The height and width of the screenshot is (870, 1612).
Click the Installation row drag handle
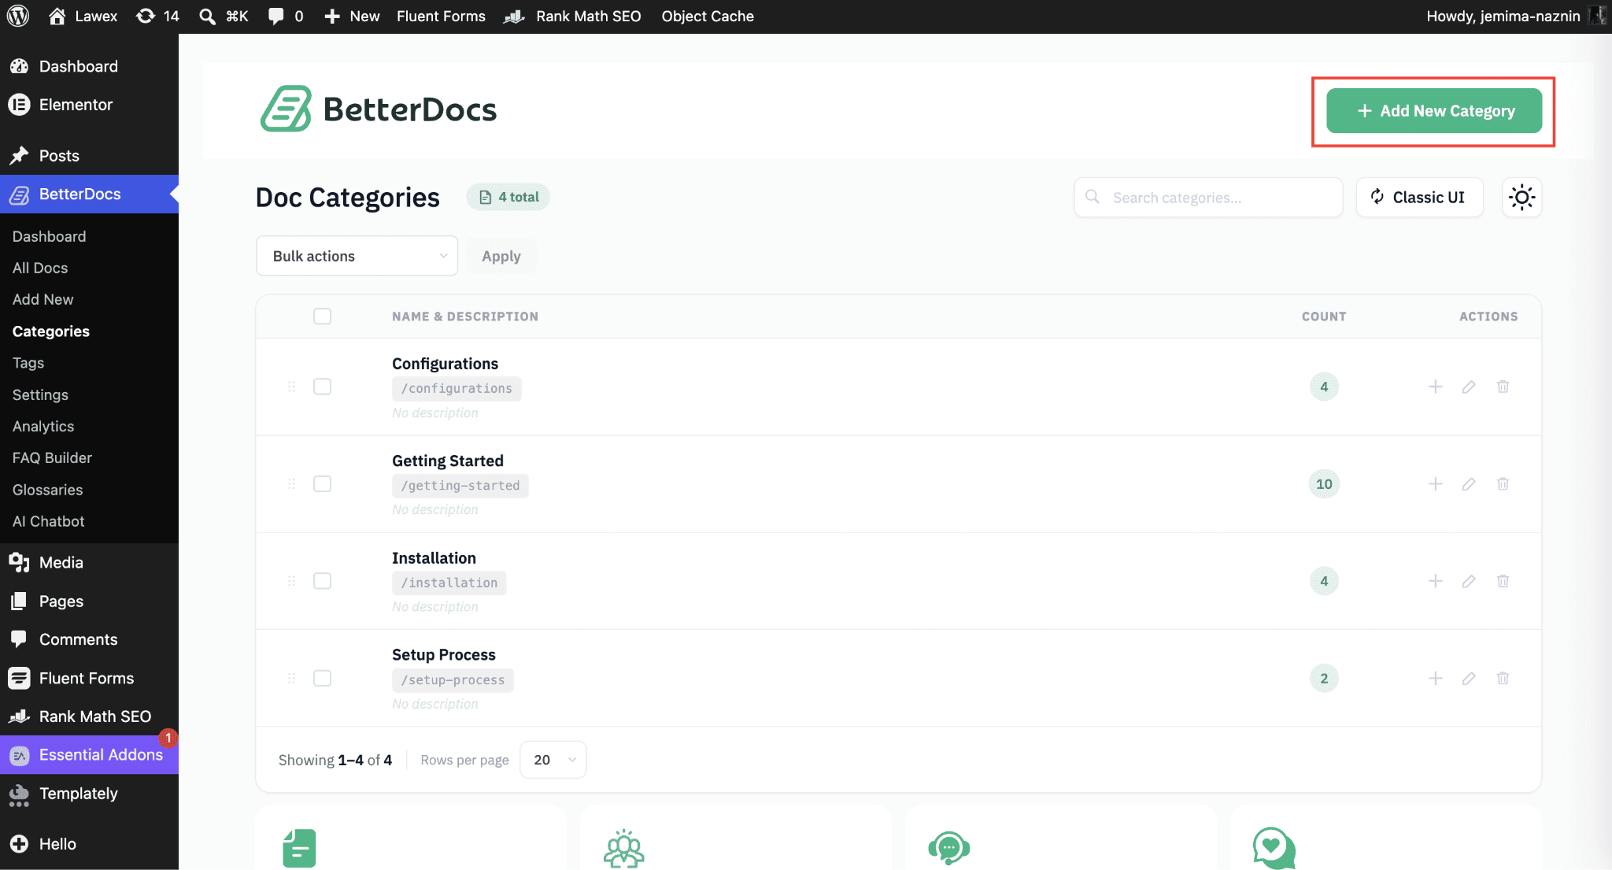click(291, 581)
